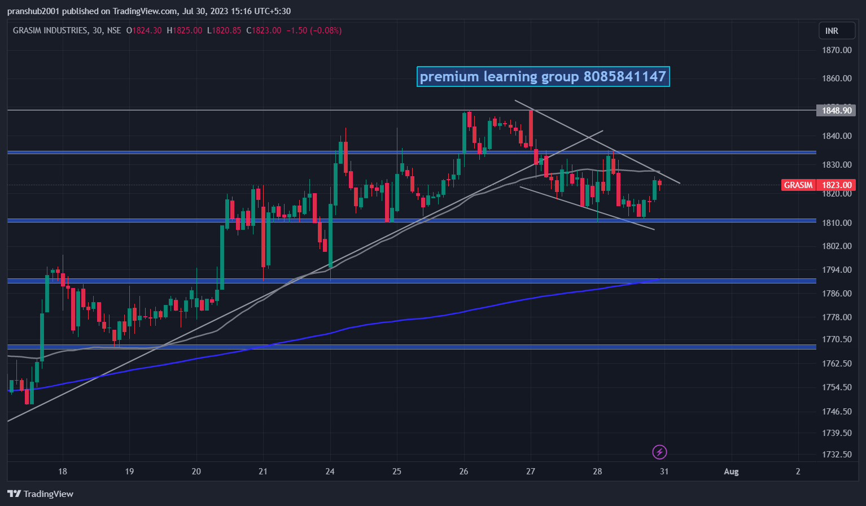Click the 1739.50 price axis label
Viewport: 866px width, 506px height.
point(837,433)
